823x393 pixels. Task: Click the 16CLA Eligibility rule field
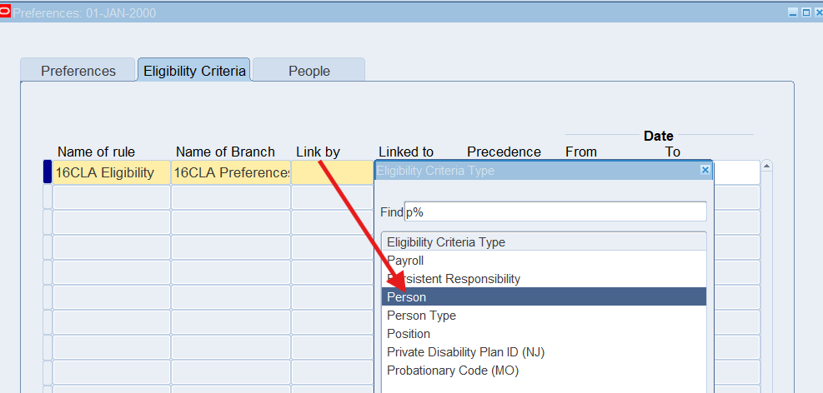click(x=111, y=173)
